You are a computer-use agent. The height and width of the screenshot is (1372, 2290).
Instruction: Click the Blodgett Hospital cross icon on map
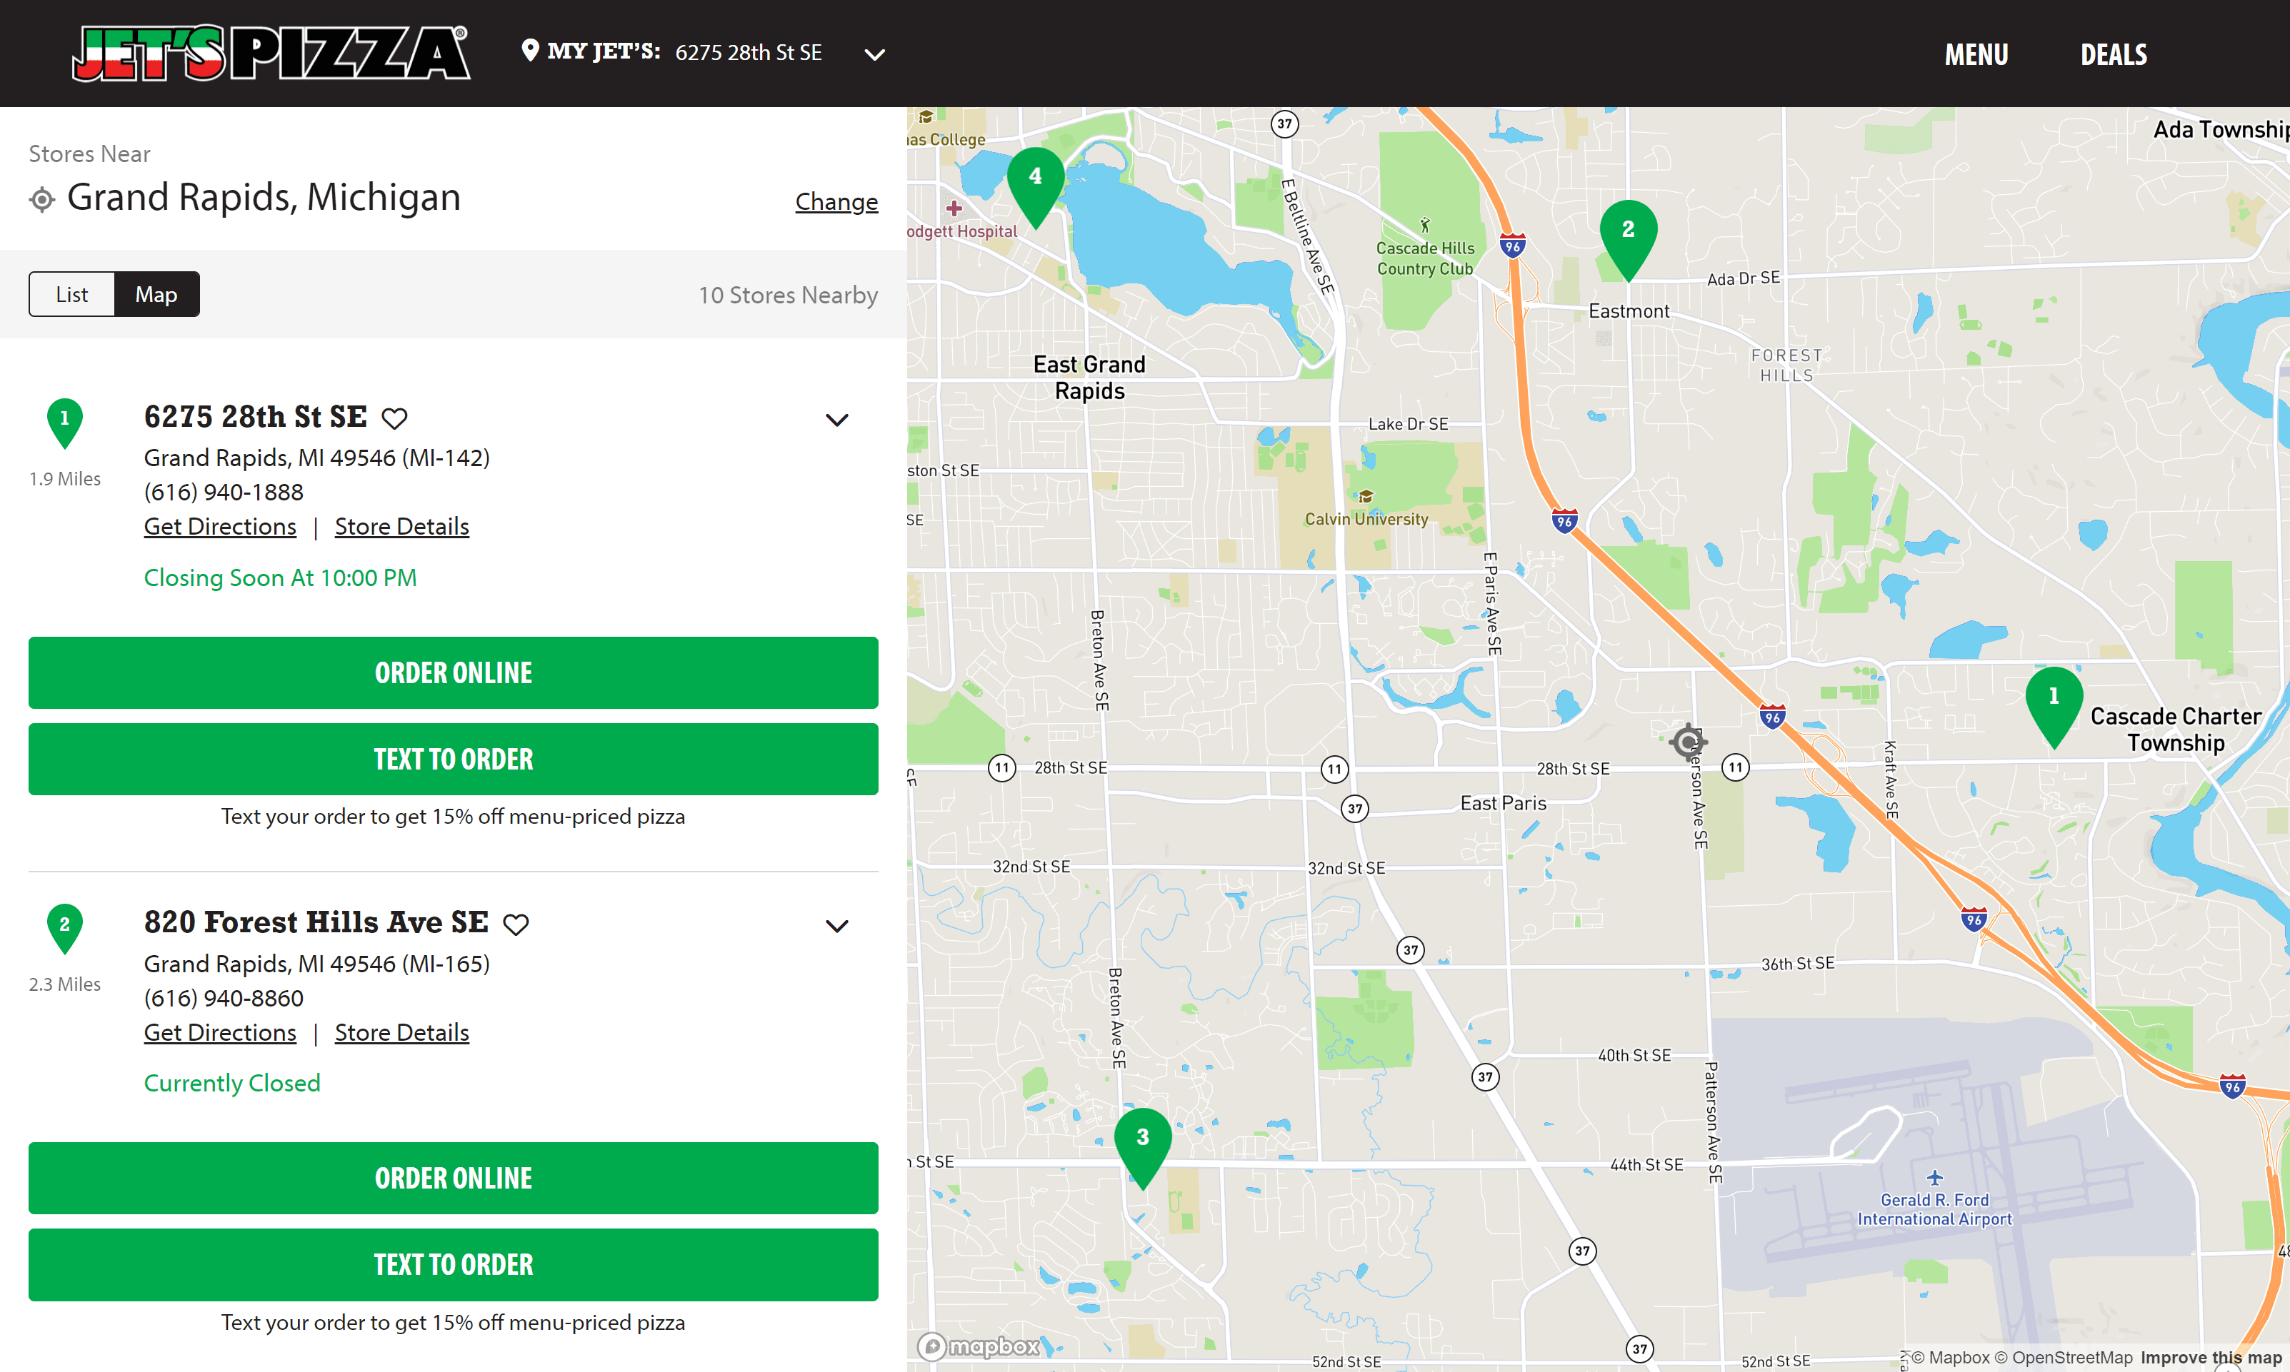click(954, 208)
